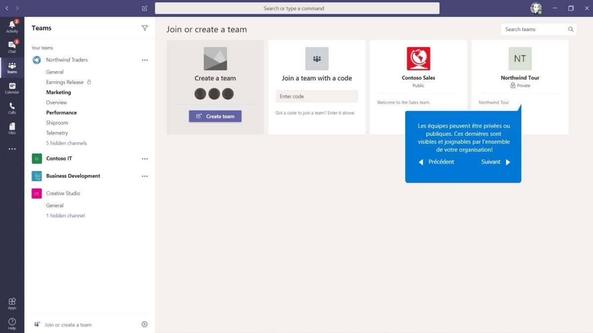Click the Creative Studio team name
This screenshot has height=333, width=593.
click(x=63, y=193)
